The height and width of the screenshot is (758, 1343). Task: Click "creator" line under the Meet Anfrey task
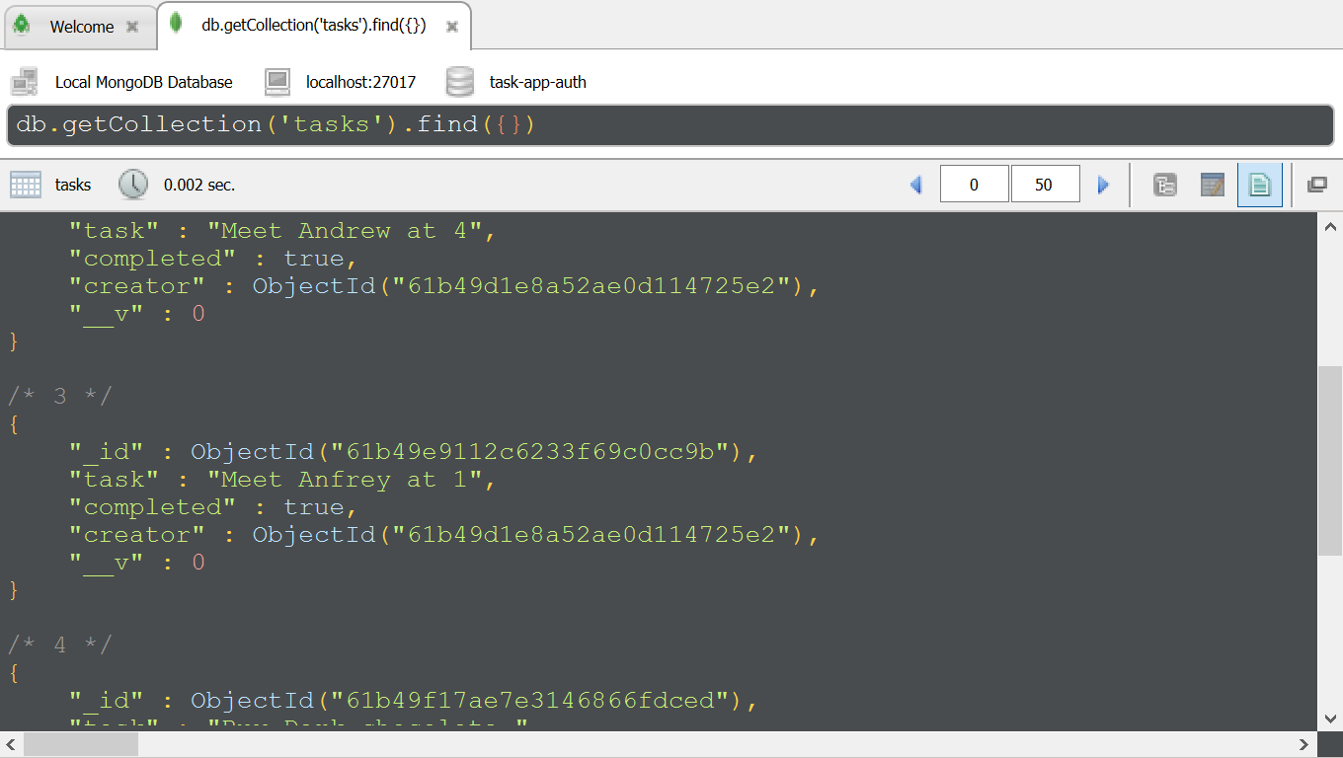(x=445, y=535)
